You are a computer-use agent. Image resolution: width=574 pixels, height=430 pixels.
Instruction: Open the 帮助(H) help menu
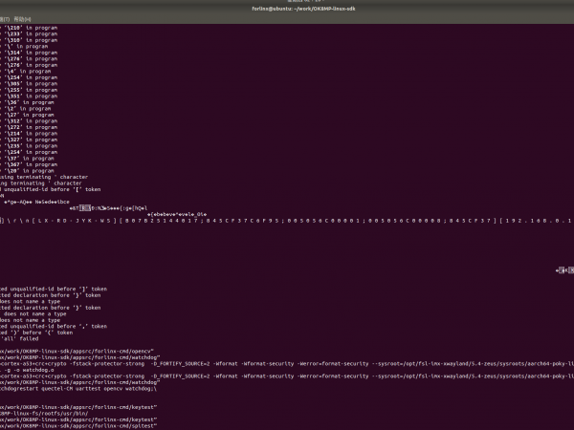21,18
